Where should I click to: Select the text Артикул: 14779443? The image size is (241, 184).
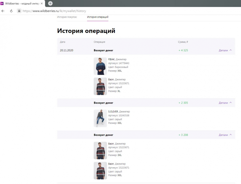click(119, 63)
